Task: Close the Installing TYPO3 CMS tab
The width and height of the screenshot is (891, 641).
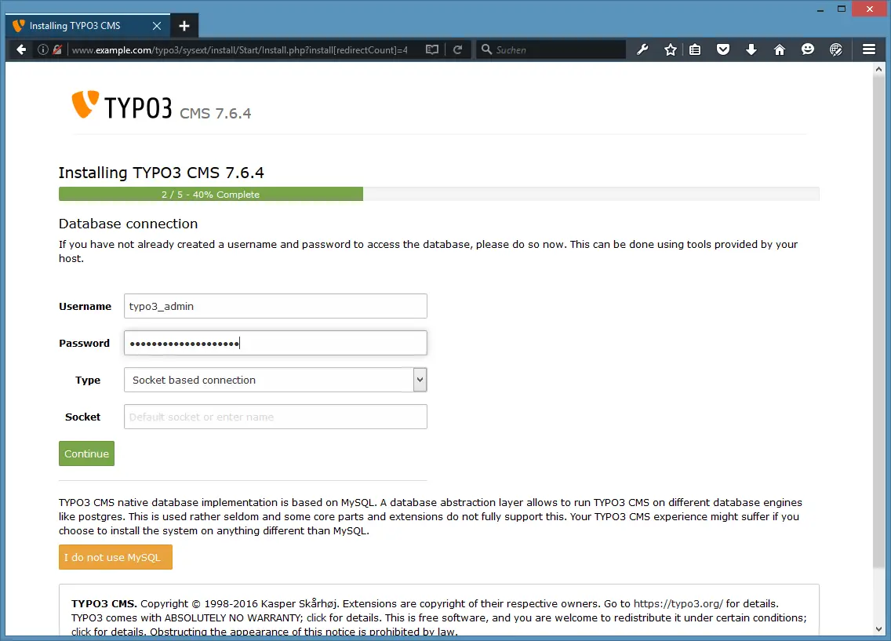Action: point(157,26)
